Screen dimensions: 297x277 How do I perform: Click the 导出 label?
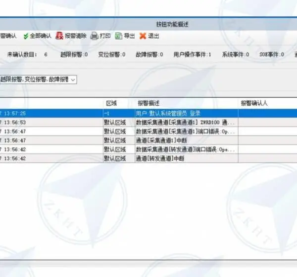coord(129,36)
